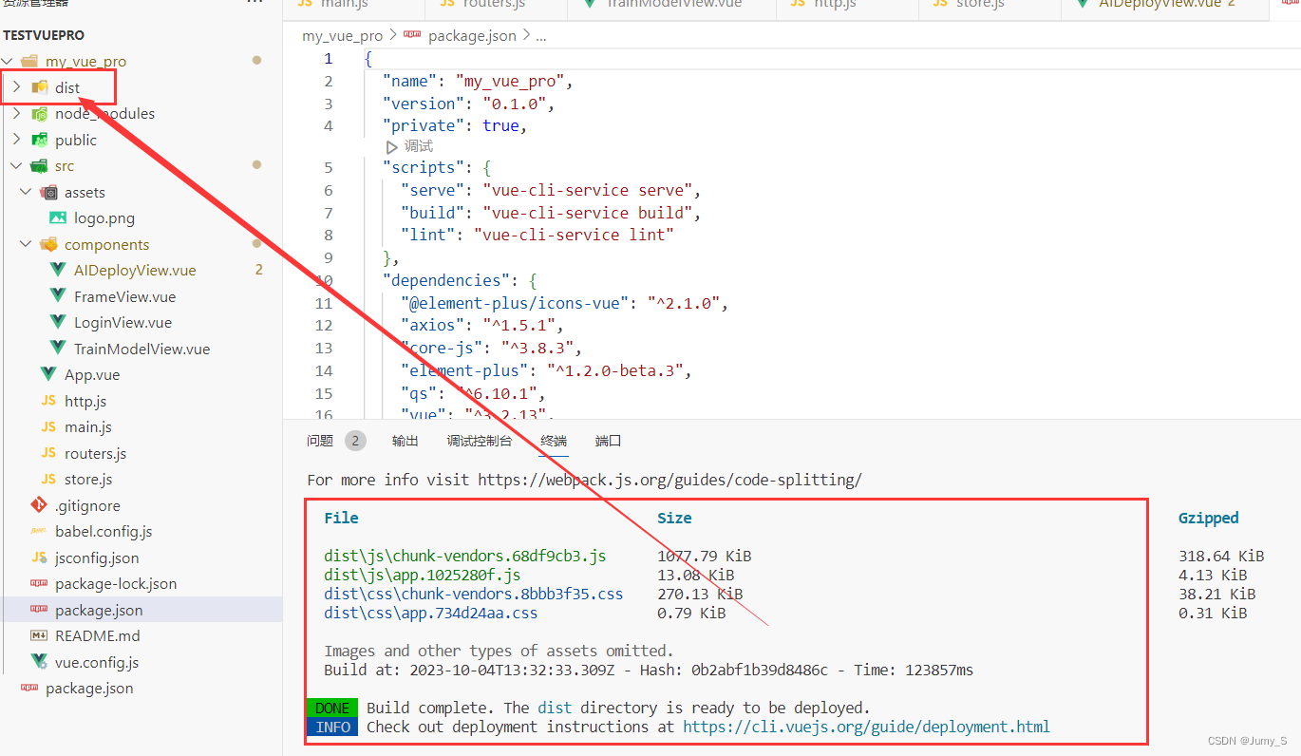Click the explorer more actions ellipsis icon
1301x756 pixels.
254,4
